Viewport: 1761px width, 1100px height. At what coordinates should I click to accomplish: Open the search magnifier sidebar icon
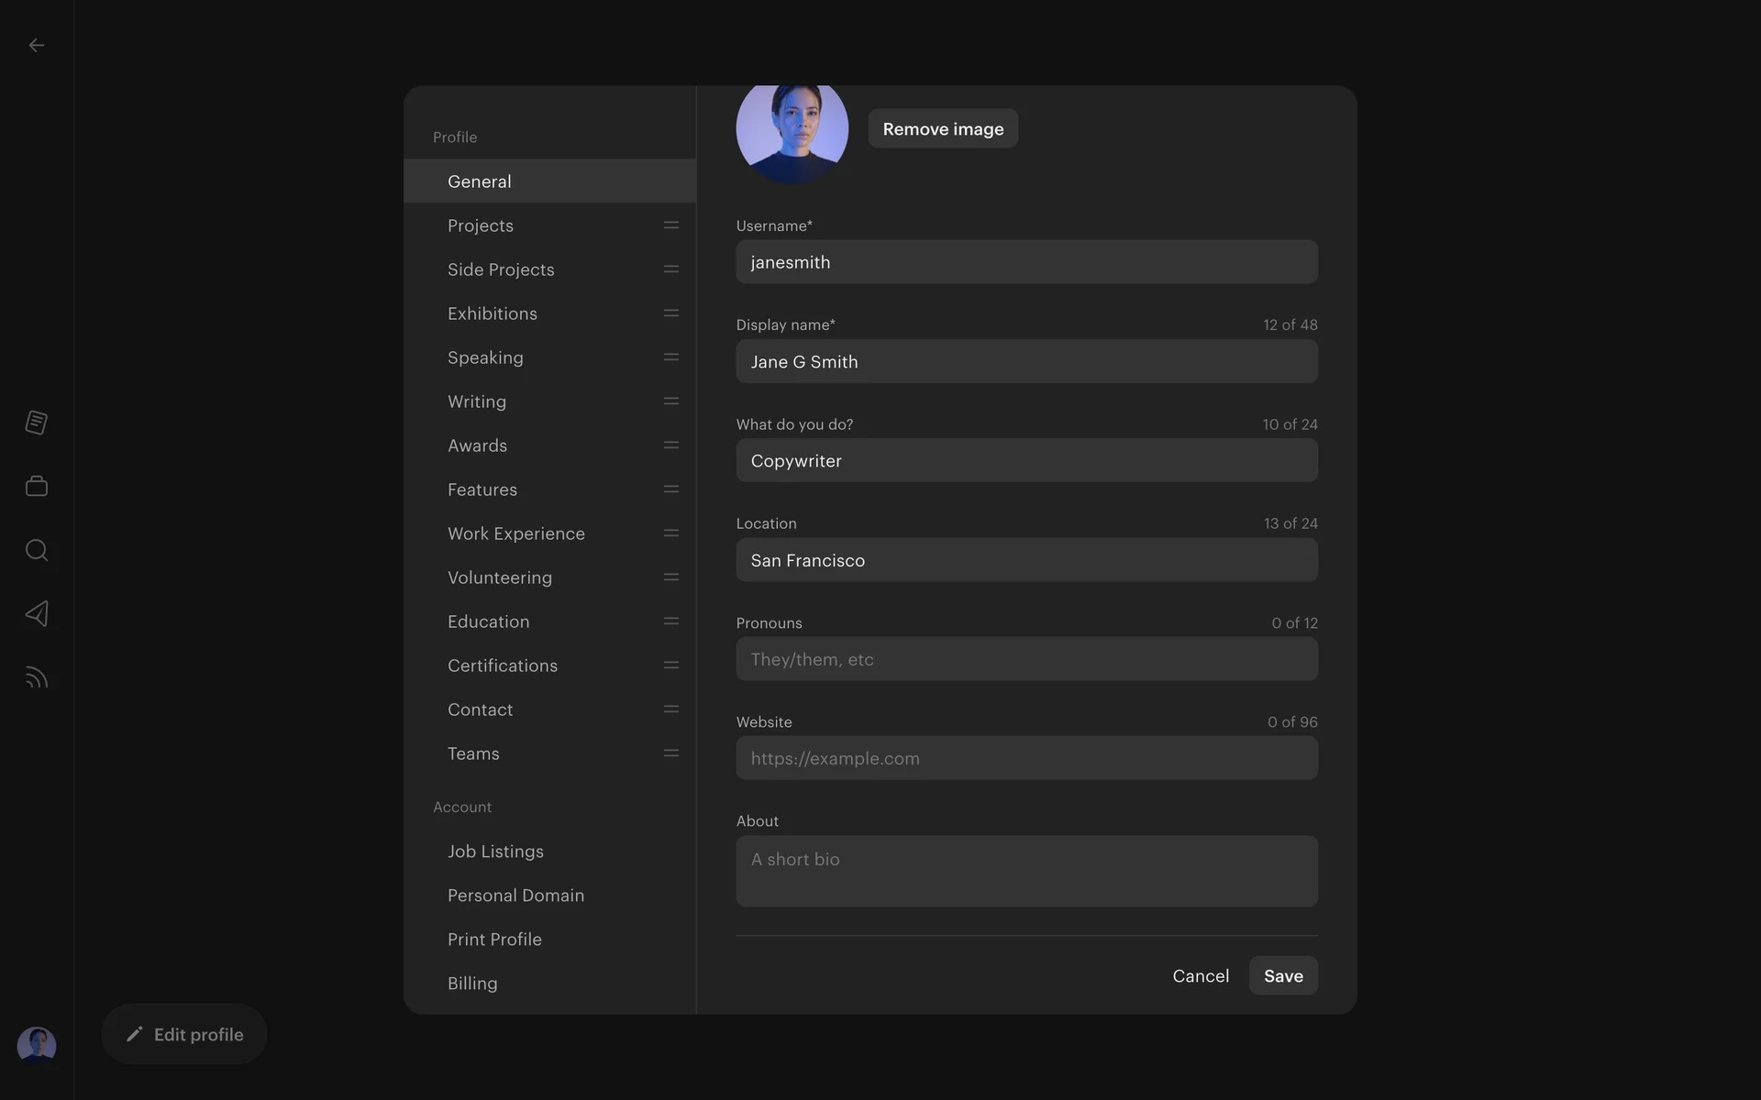point(37,550)
